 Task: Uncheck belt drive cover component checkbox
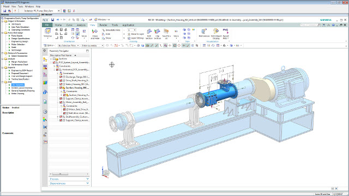(x=64, y=113)
